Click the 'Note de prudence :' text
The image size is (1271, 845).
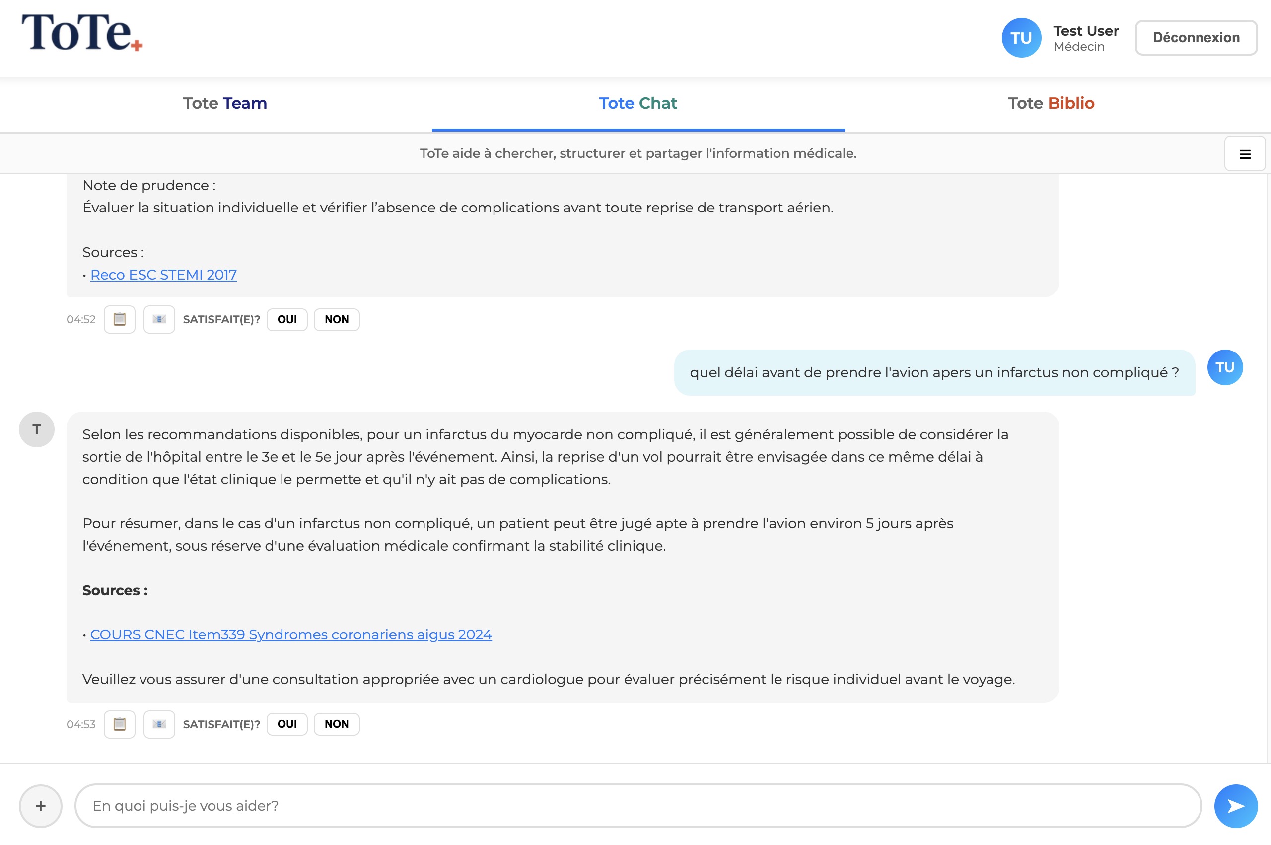point(149,185)
